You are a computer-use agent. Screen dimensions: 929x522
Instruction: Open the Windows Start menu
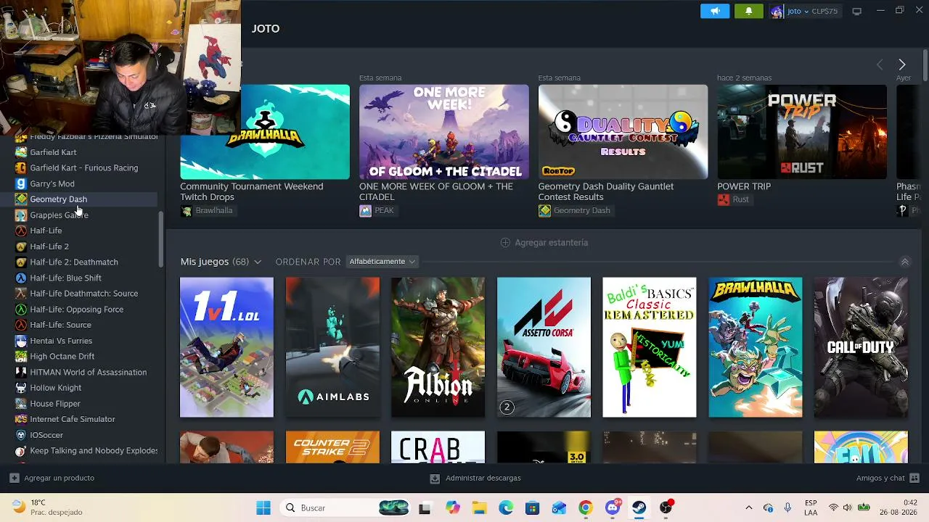click(263, 507)
